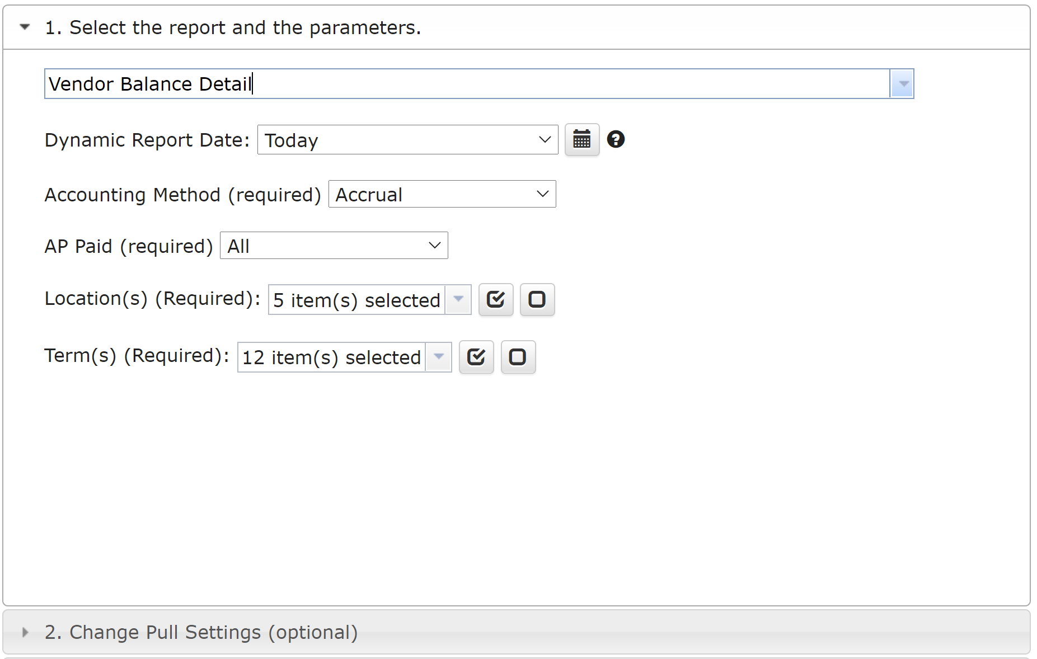Open the Accounting Method dropdown

[x=442, y=194]
